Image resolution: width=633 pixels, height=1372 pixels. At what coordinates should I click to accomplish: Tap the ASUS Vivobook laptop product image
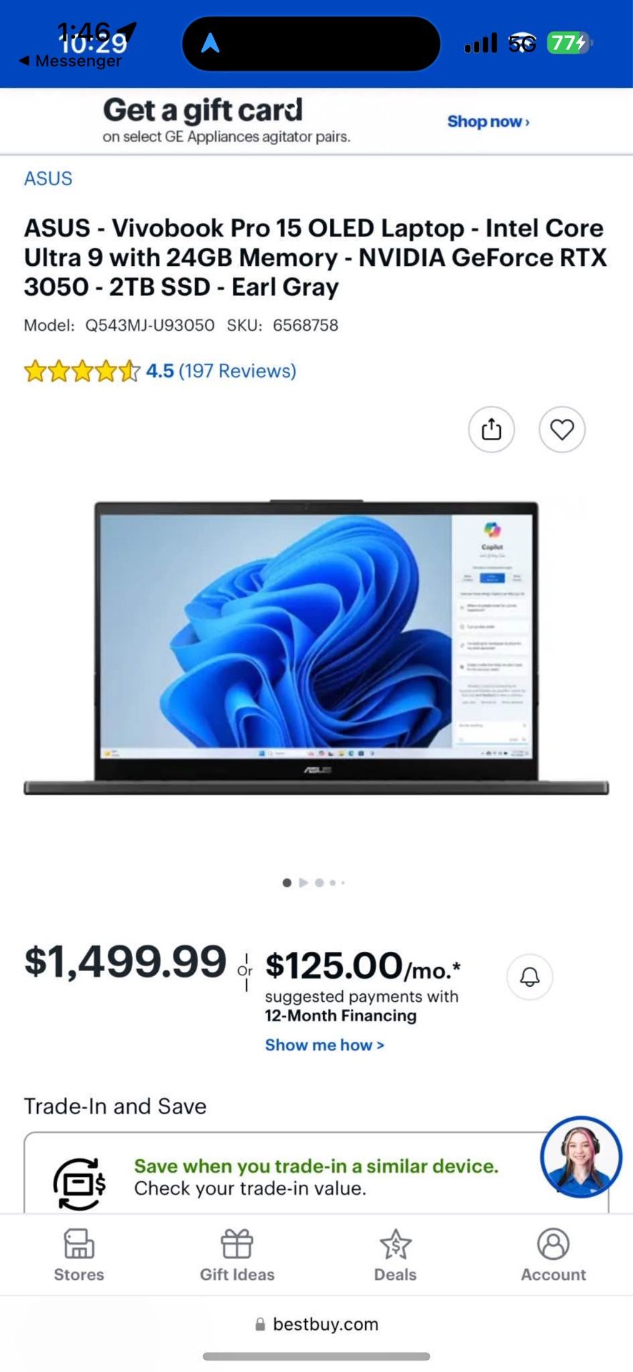click(x=316, y=647)
